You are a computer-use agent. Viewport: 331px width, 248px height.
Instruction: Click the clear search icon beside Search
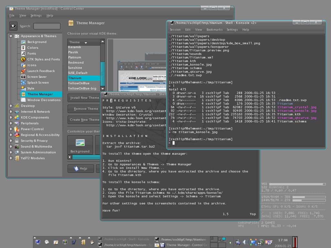click(x=13, y=26)
